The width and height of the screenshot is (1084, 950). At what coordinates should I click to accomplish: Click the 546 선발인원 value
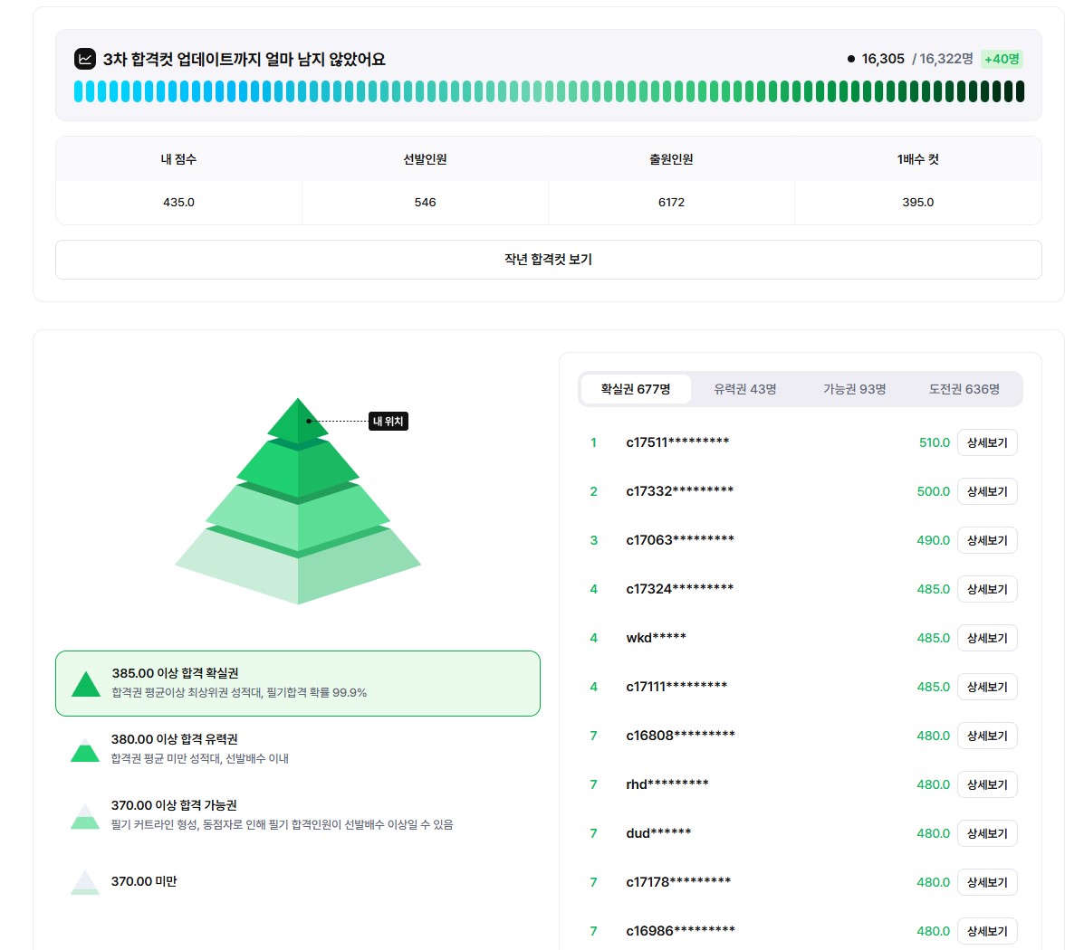[425, 203]
